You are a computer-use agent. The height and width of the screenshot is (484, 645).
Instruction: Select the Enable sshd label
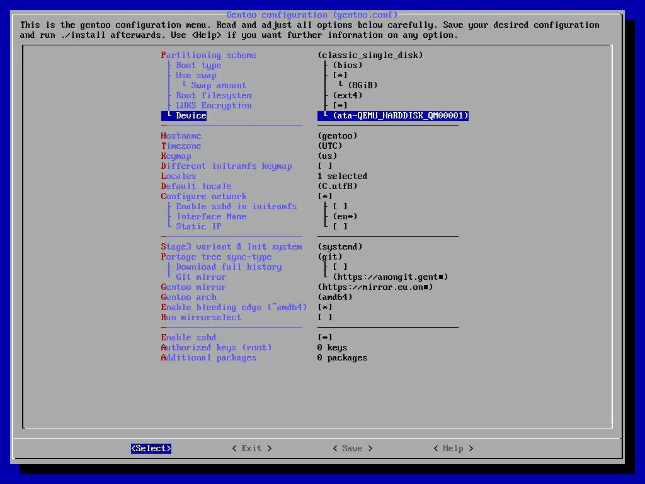coord(188,338)
